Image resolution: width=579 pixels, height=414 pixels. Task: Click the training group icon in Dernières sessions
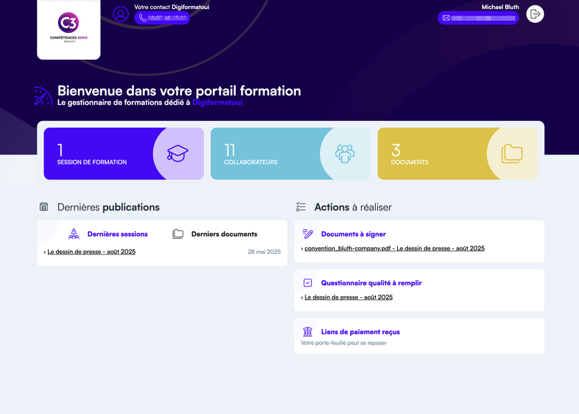(x=74, y=234)
